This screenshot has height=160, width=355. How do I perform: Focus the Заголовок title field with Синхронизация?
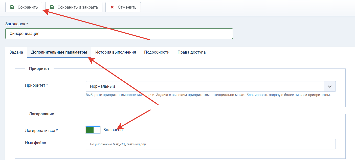pyautogui.click(x=119, y=33)
